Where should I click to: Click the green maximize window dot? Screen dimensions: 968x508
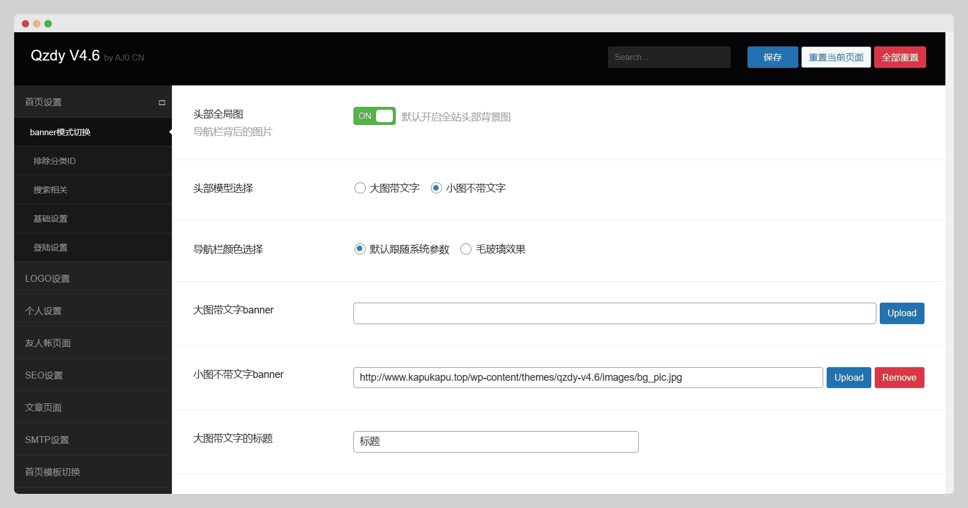[x=48, y=24]
